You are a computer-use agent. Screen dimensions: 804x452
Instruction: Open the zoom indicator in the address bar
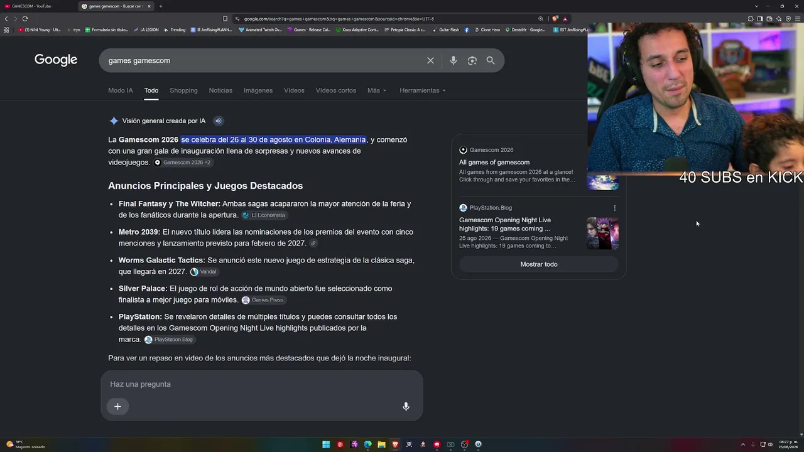(x=540, y=19)
